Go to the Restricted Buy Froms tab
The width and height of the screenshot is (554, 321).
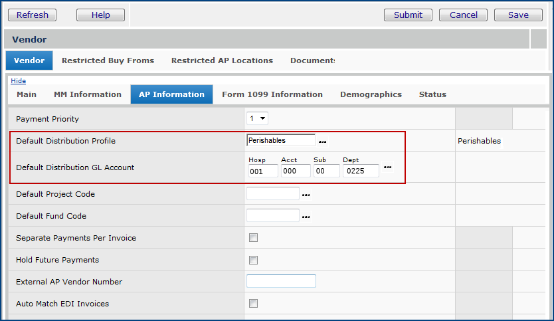pos(108,60)
